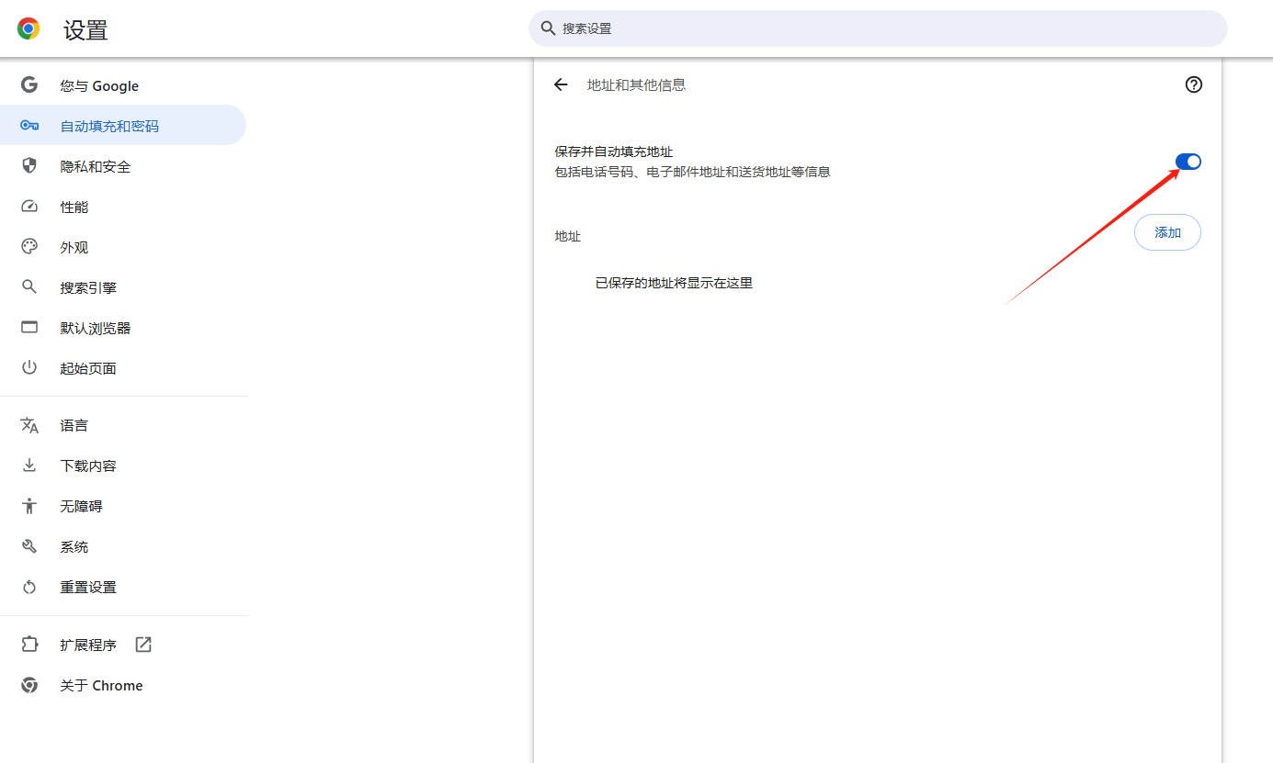Click the search magnifier icon in settings search

548,28
